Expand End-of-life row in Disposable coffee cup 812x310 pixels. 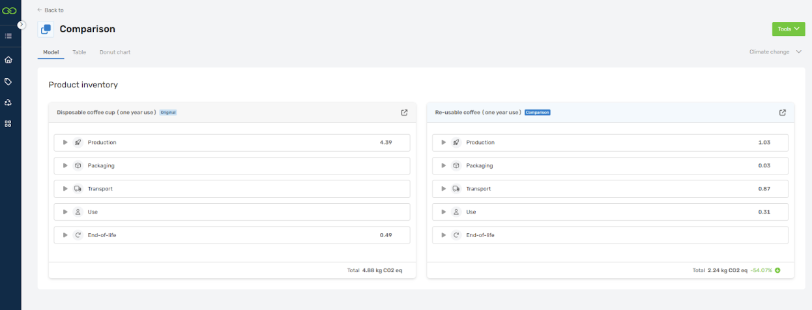coord(65,235)
